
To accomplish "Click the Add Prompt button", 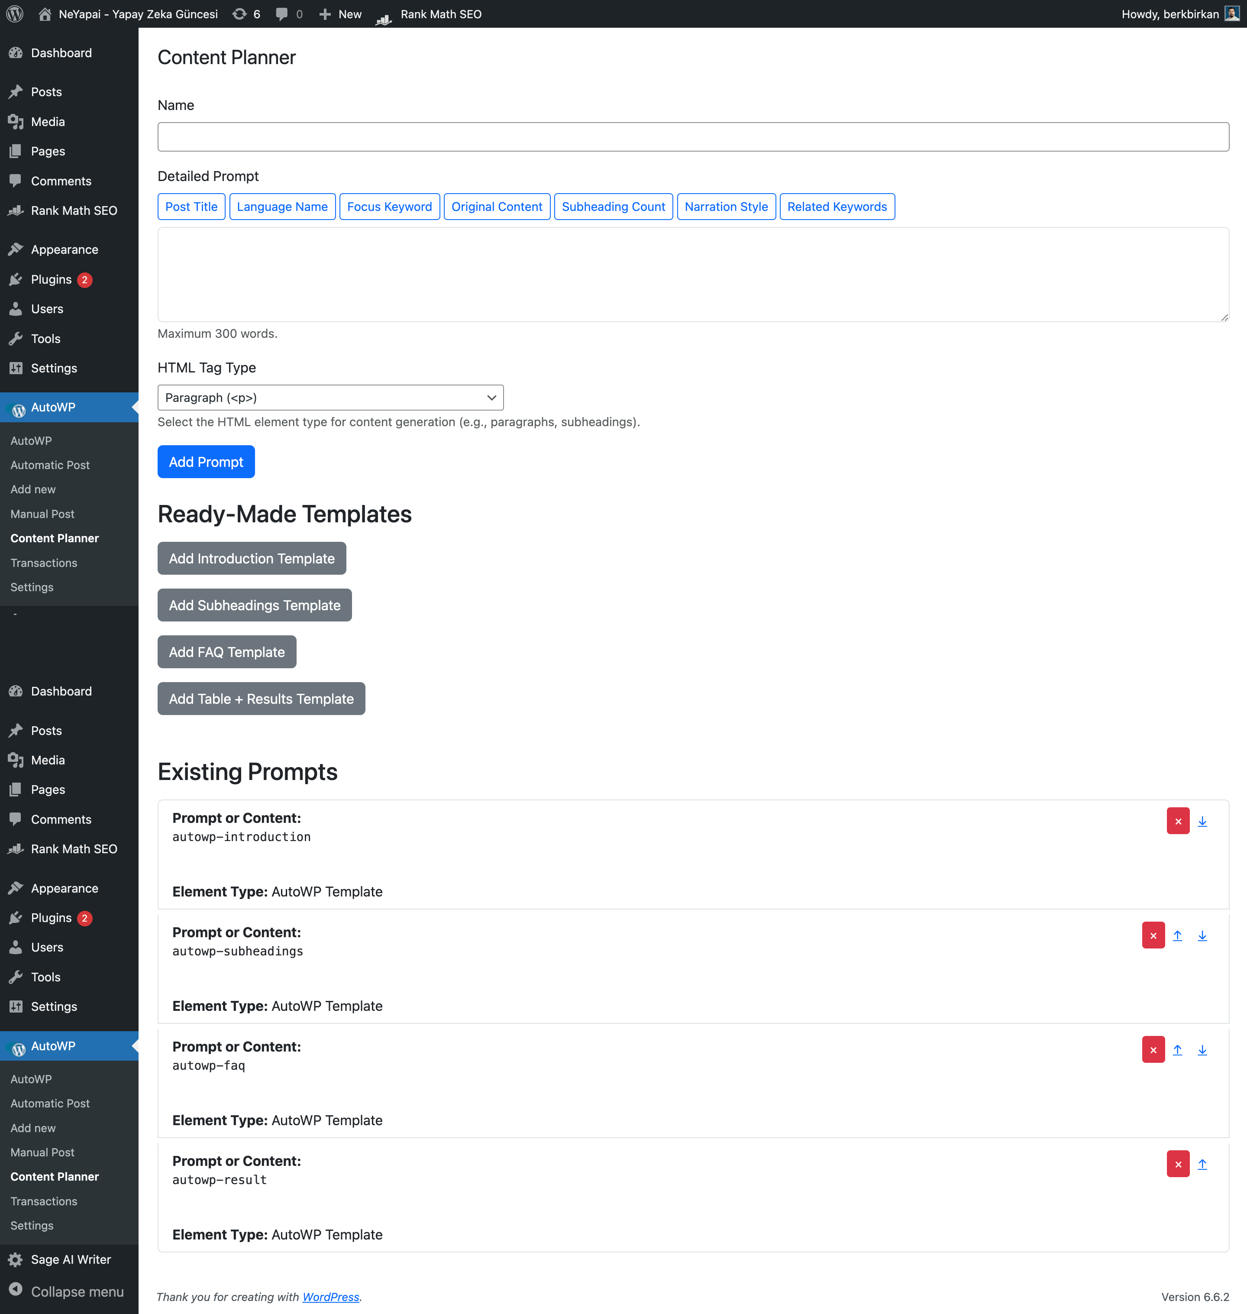I will click(206, 462).
